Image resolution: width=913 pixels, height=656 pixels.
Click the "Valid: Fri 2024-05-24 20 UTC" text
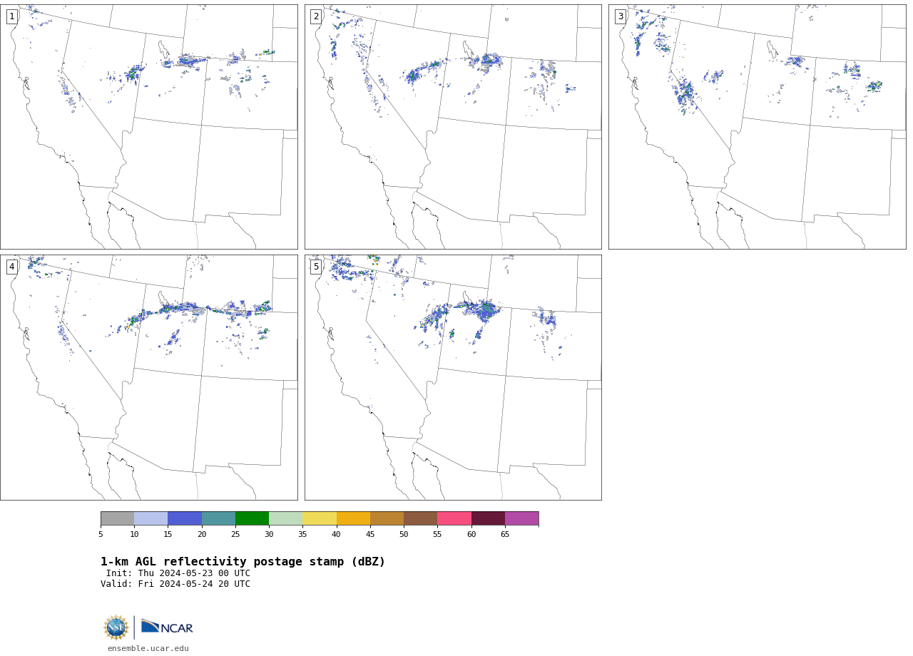(175, 584)
